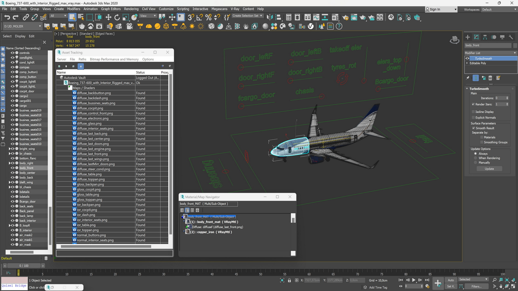
Task: Open the Motion tab in command panel
Action: point(493,37)
